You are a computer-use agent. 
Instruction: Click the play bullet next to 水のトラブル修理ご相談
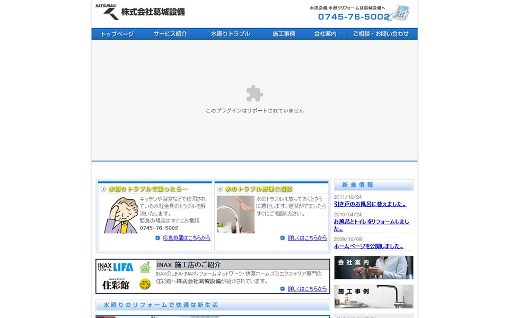tap(220, 189)
